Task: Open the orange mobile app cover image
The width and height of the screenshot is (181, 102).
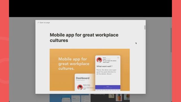Action: click(90, 70)
